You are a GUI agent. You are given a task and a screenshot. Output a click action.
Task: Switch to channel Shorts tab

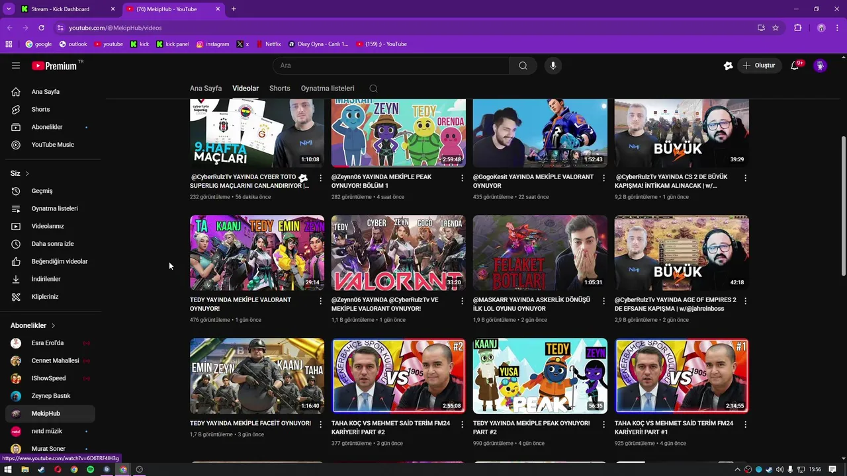280,89
